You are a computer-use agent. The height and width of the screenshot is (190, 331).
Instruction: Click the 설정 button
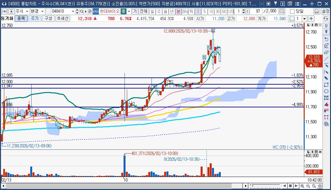coord(325,11)
